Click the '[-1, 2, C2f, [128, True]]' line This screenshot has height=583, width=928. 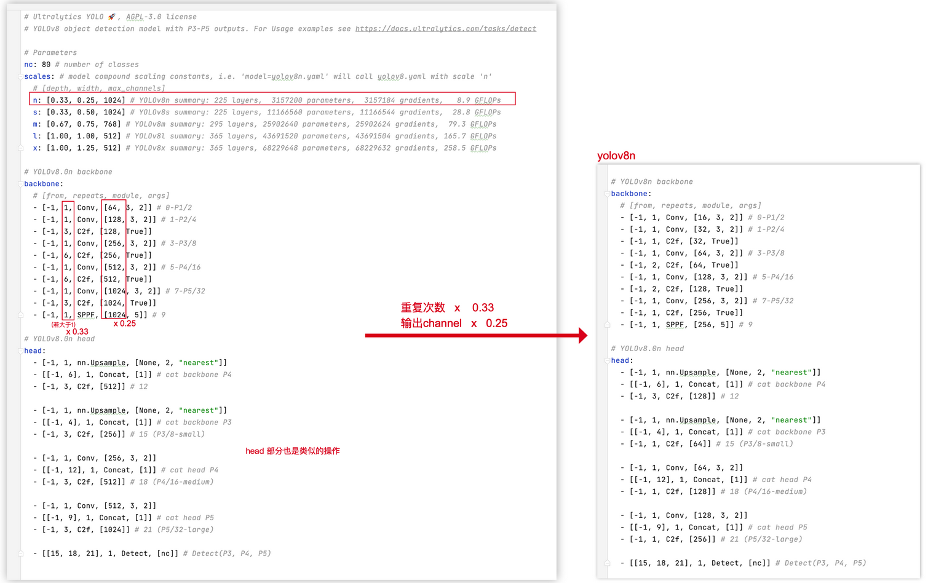681,289
